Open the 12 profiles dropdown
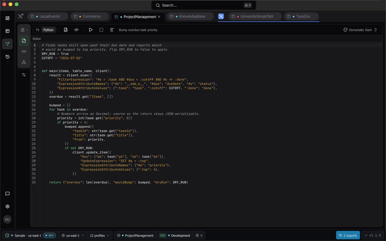This screenshot has height=241, width=386. tap(100, 235)
